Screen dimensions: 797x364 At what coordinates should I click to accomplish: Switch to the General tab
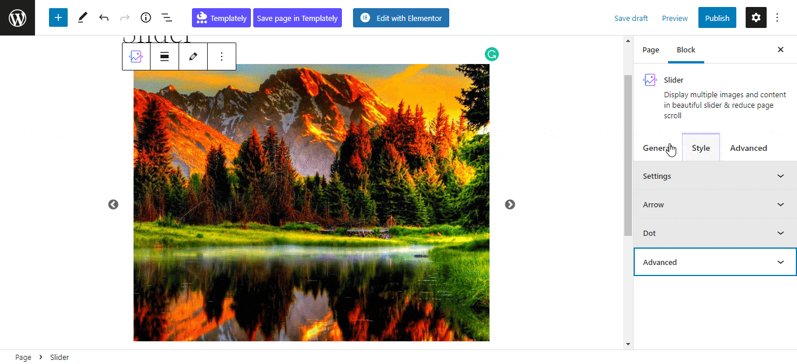click(658, 148)
